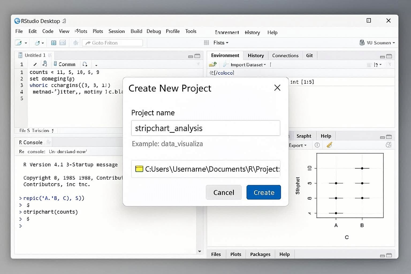Viewport: 411px width, 274px height.
Task: Open the Session menu
Action: click(x=116, y=31)
